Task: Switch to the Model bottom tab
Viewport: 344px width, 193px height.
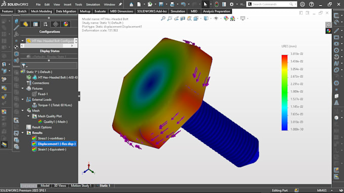Action: point(45,186)
